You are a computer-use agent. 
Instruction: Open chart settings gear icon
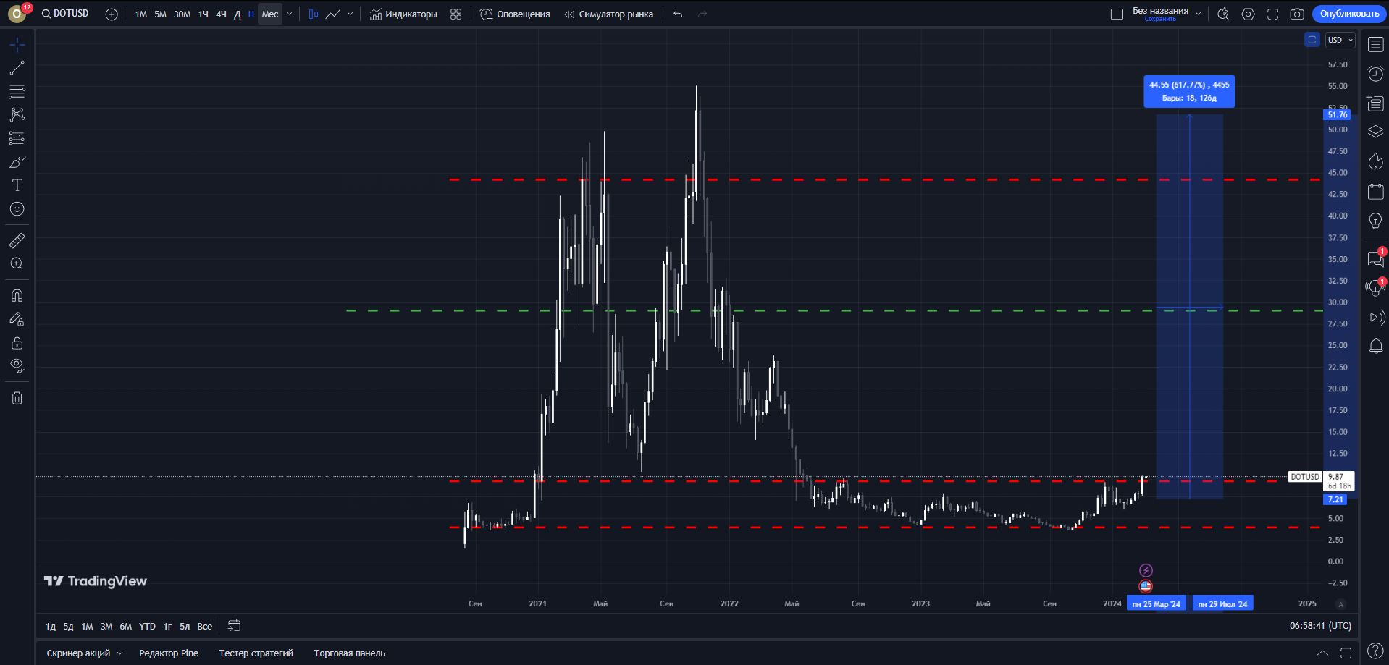1248,14
